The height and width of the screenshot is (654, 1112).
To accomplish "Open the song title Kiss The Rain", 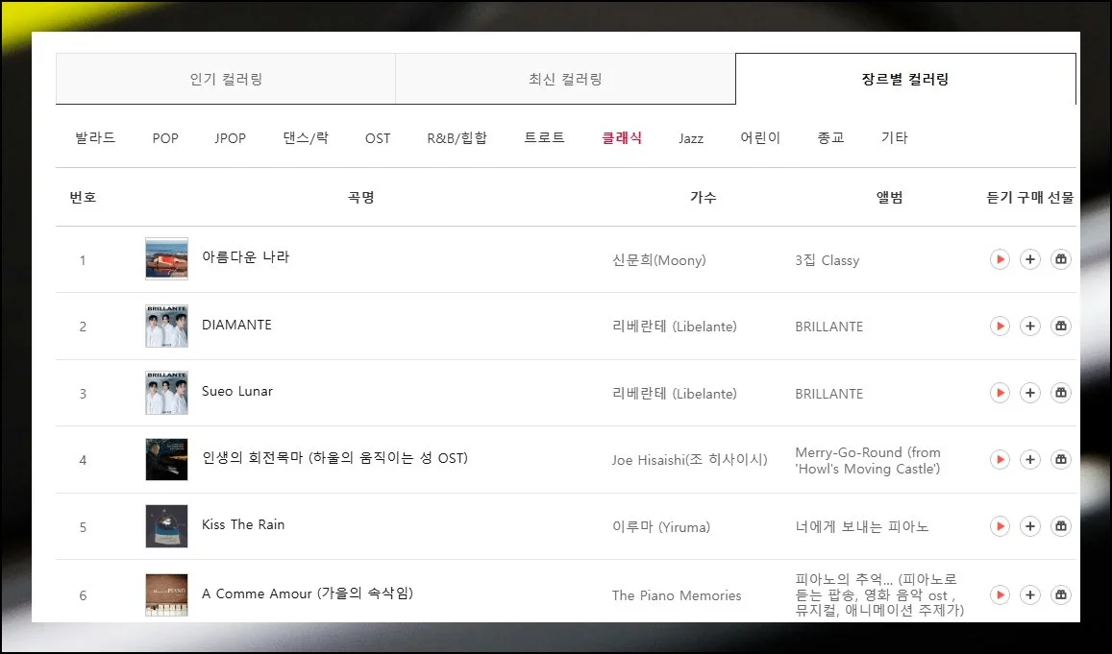I will coord(243,524).
